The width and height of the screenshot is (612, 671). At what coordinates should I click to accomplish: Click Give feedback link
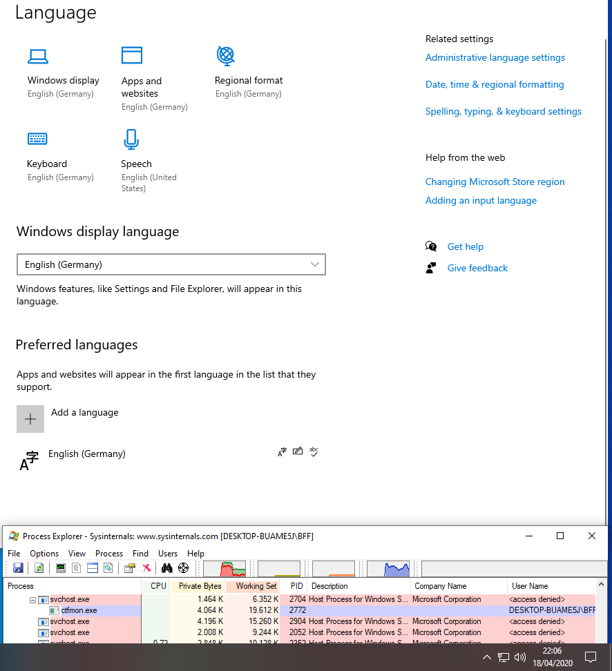tap(477, 268)
